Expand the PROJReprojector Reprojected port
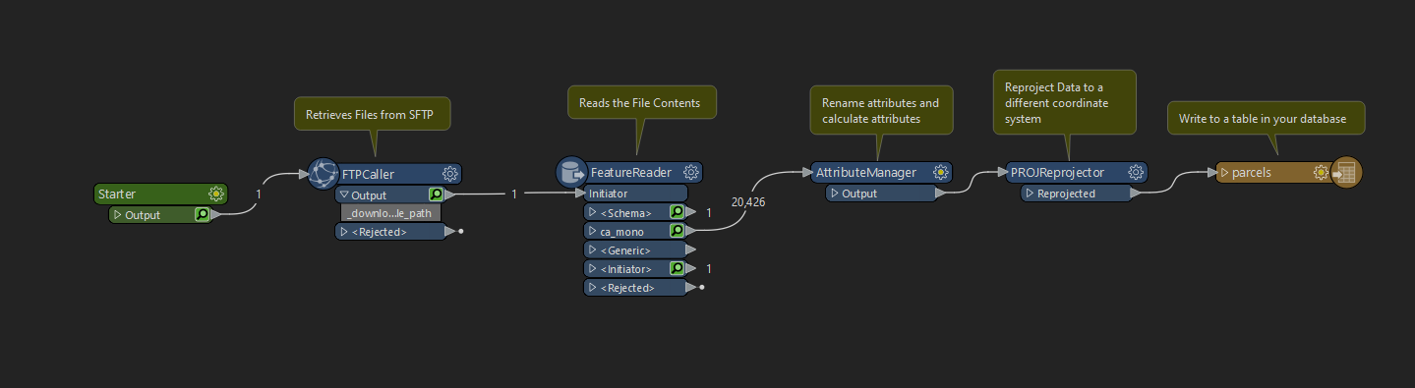 (1030, 194)
